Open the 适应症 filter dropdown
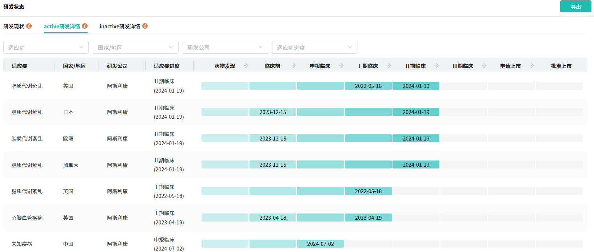Viewport: 594px width, 252px height. coord(46,47)
